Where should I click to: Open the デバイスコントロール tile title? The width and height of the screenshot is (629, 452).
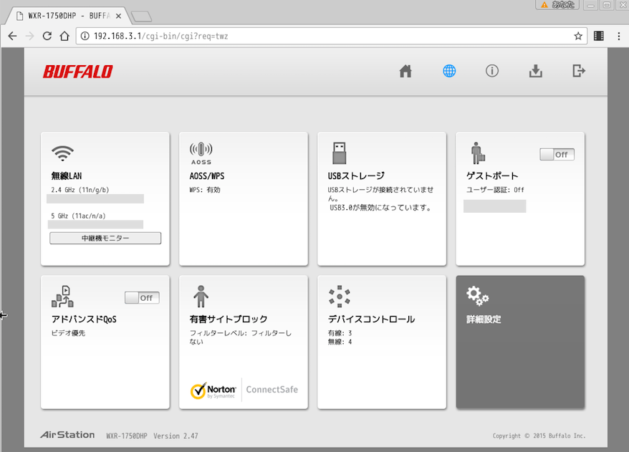pyautogui.click(x=372, y=319)
